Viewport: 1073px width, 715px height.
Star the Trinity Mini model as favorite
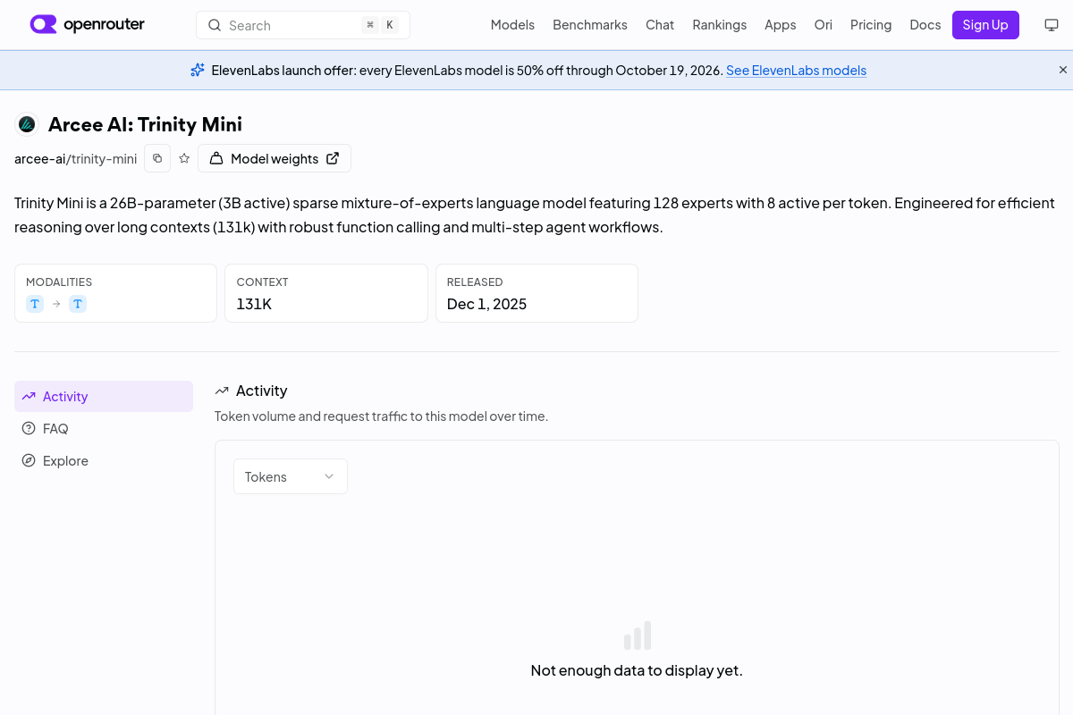(x=184, y=158)
